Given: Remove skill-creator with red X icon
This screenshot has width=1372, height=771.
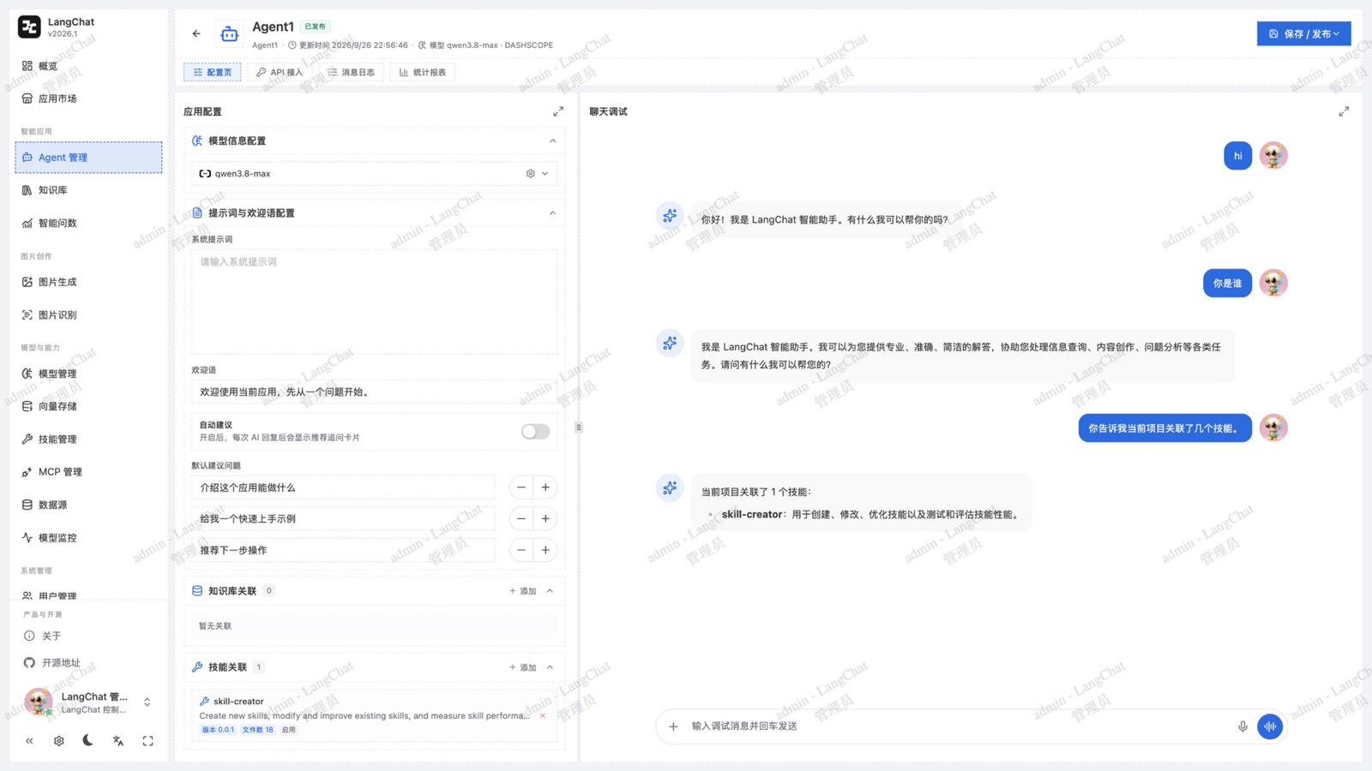Looking at the screenshot, I should tap(543, 715).
